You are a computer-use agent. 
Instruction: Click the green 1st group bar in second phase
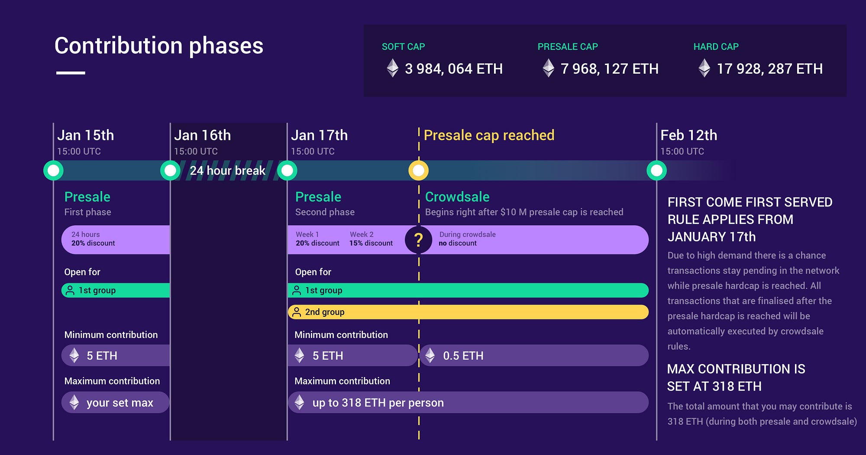coord(468,290)
